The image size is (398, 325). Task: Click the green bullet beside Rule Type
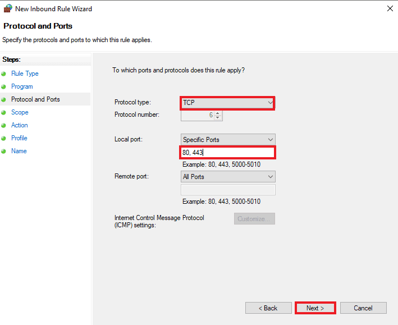point(3,74)
